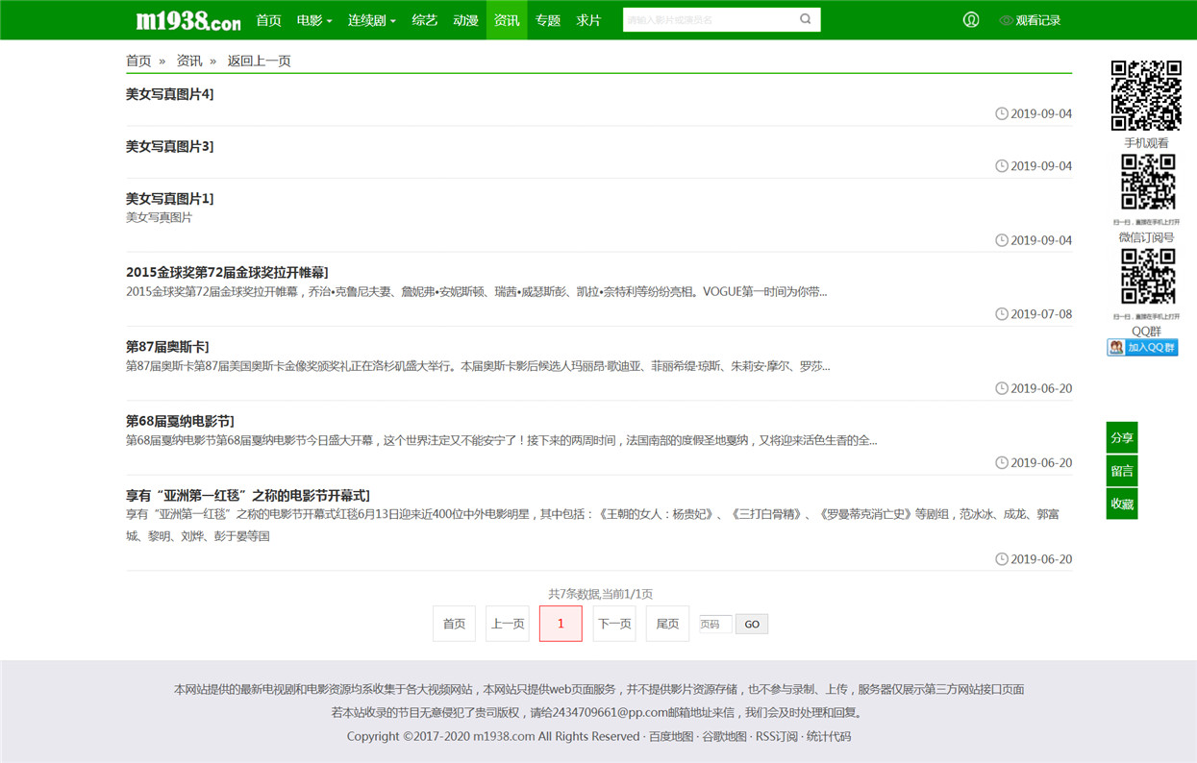Click the search input field
The width and height of the screenshot is (1197, 763).
click(710, 19)
